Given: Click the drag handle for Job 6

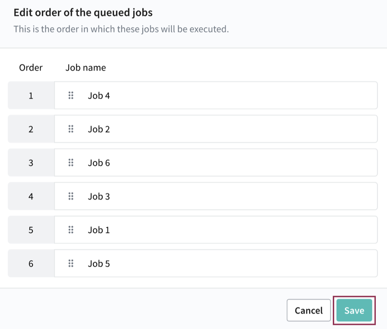Looking at the screenshot, I should (x=71, y=163).
